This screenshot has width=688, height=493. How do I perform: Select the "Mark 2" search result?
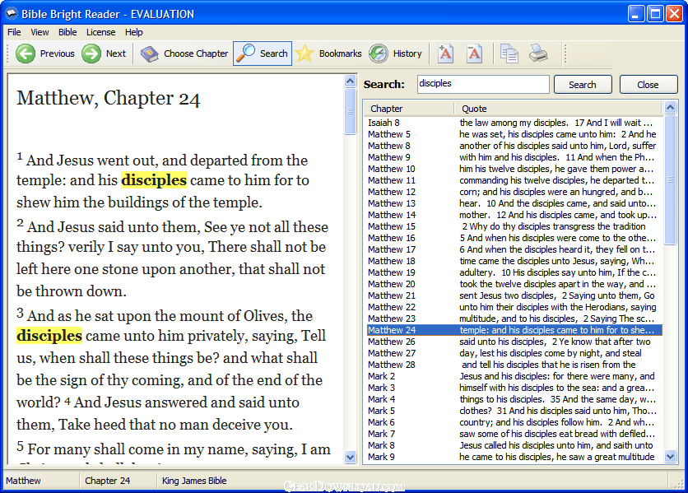click(514, 376)
